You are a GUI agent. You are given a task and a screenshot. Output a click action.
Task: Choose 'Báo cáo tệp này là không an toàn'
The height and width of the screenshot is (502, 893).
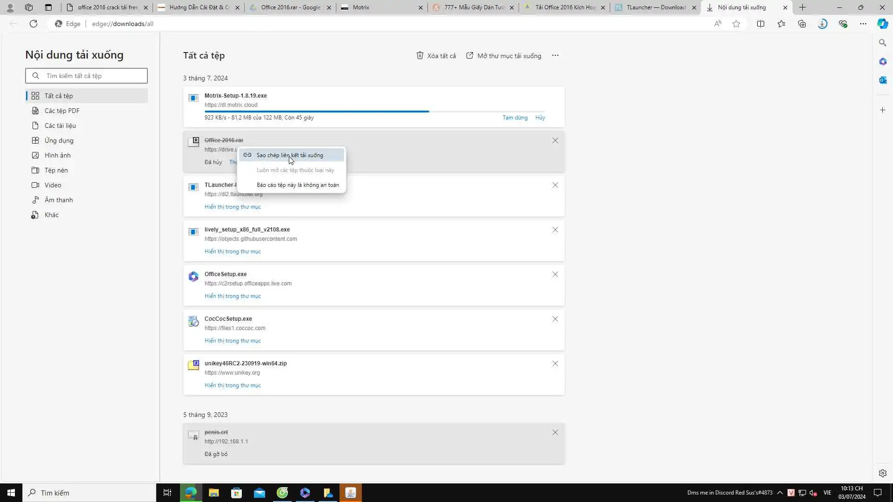tap(298, 185)
